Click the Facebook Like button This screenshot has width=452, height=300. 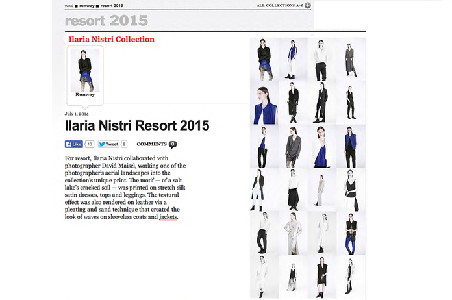tap(74, 144)
